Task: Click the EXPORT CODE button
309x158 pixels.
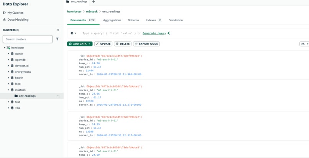Action: pos(146,44)
